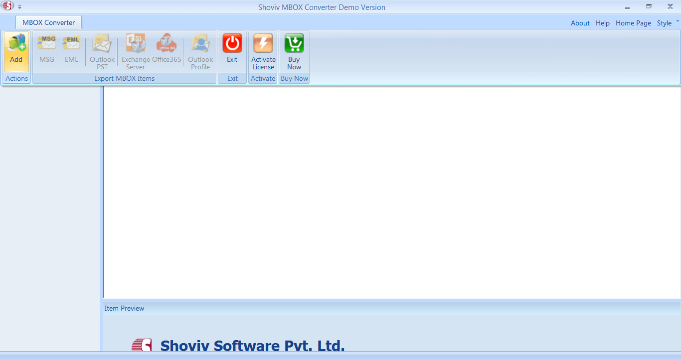Open Office365 export option
681x359 pixels.
tap(167, 48)
